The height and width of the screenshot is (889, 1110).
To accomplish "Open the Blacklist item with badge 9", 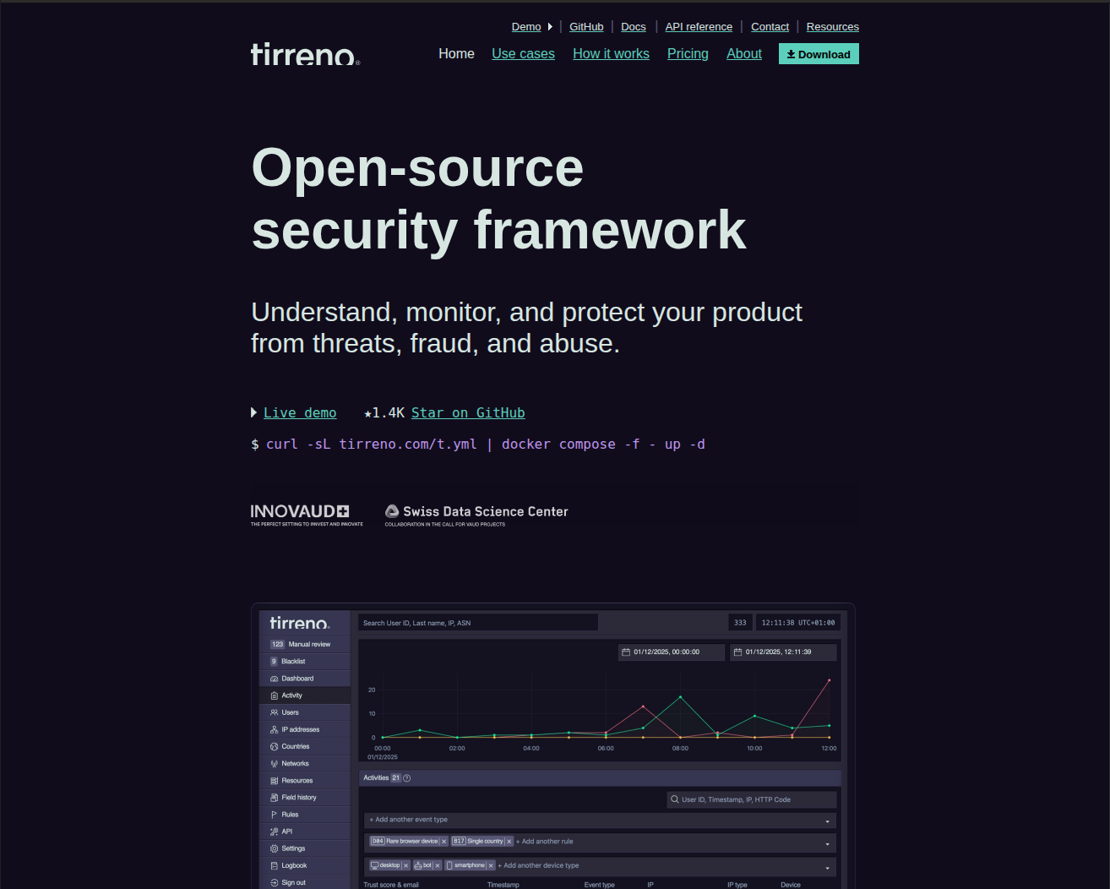I will pyautogui.click(x=304, y=662).
